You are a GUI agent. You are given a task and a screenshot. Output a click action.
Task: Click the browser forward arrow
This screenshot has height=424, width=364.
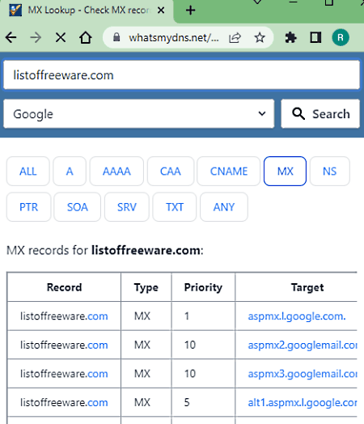(36, 37)
